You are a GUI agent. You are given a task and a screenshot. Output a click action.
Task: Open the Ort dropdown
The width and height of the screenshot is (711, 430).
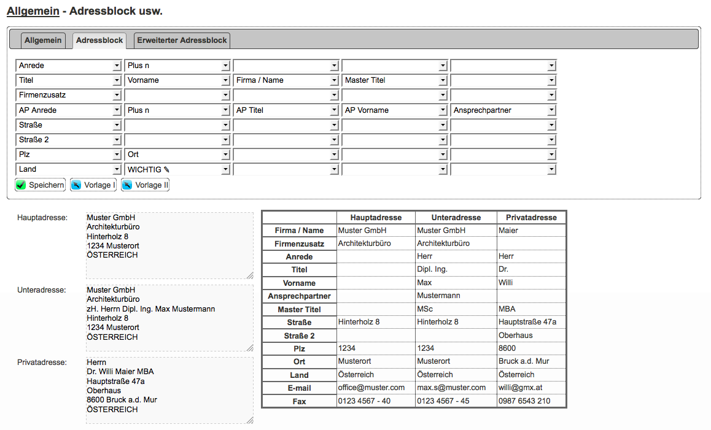(x=177, y=155)
